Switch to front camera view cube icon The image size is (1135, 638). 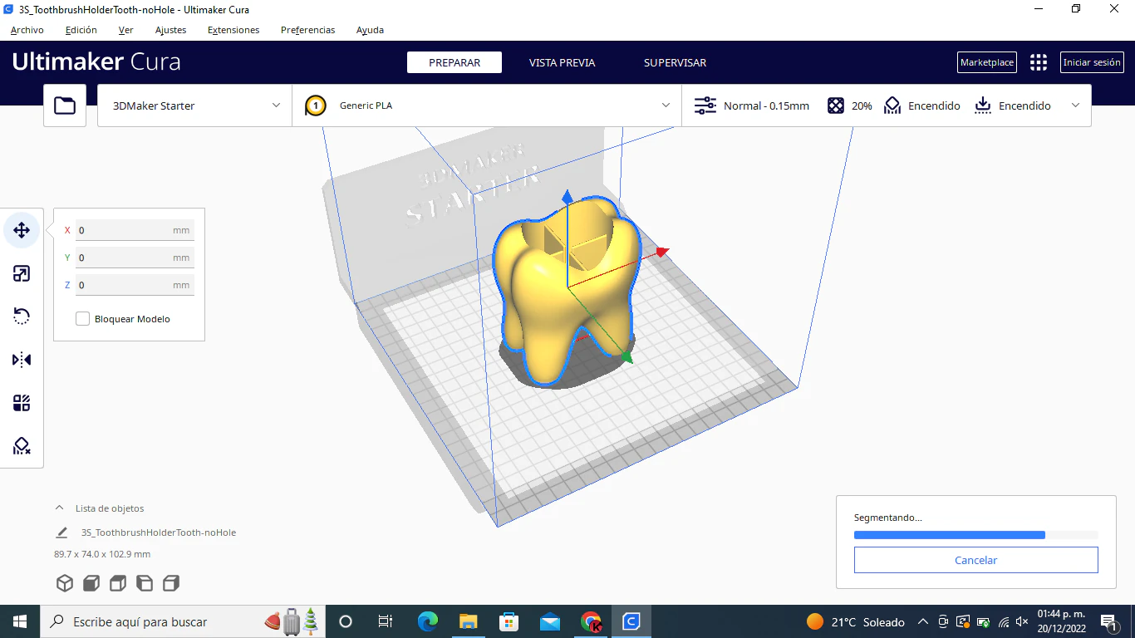(91, 583)
